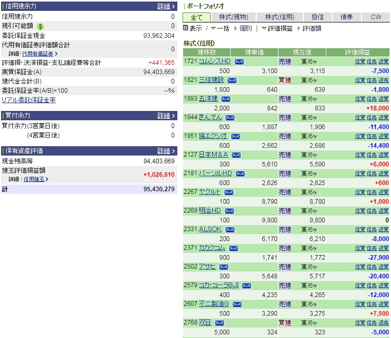This screenshot has width=391, height=338.
Task: Switch to the 株式(信用) tab
Action: tap(280, 17)
